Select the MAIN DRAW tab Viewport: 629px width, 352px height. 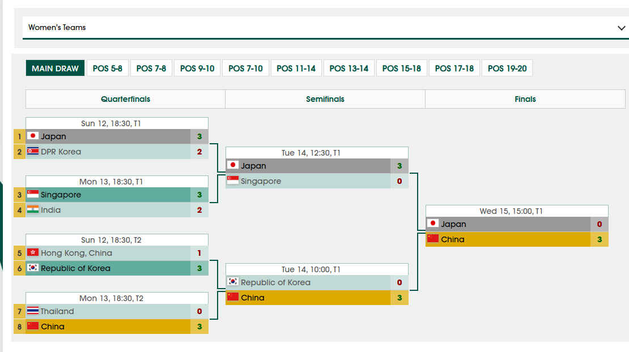(55, 68)
